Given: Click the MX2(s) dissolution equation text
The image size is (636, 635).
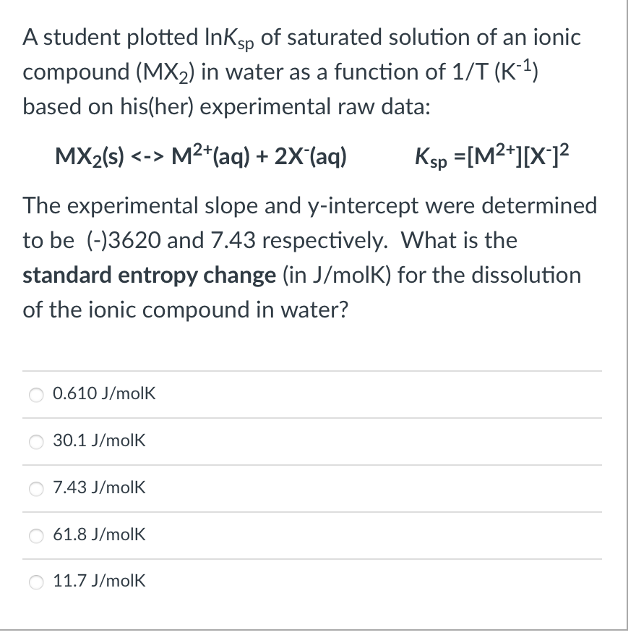Looking at the screenshot, I should coord(201,155).
